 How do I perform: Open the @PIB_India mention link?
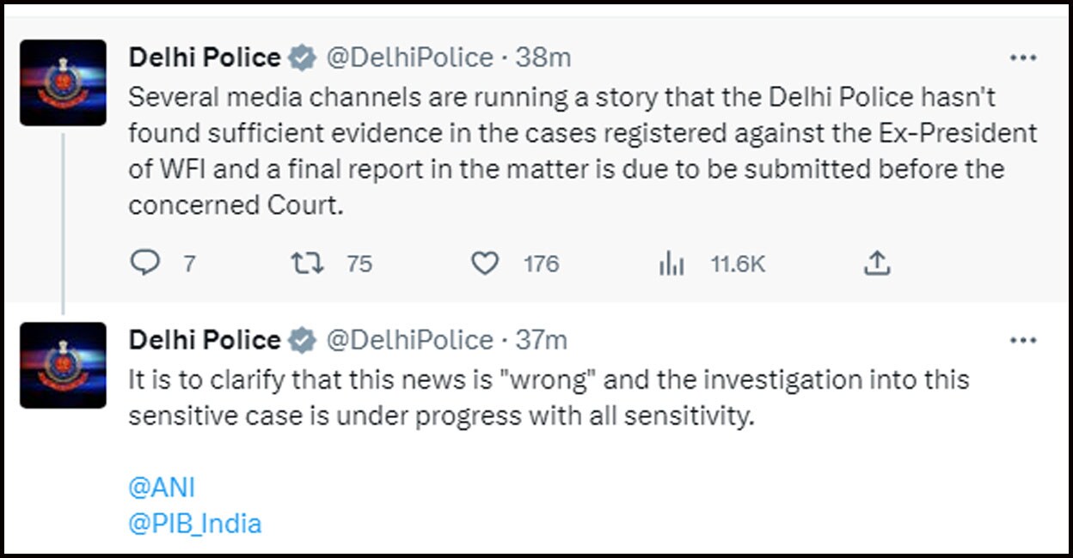[x=194, y=524]
